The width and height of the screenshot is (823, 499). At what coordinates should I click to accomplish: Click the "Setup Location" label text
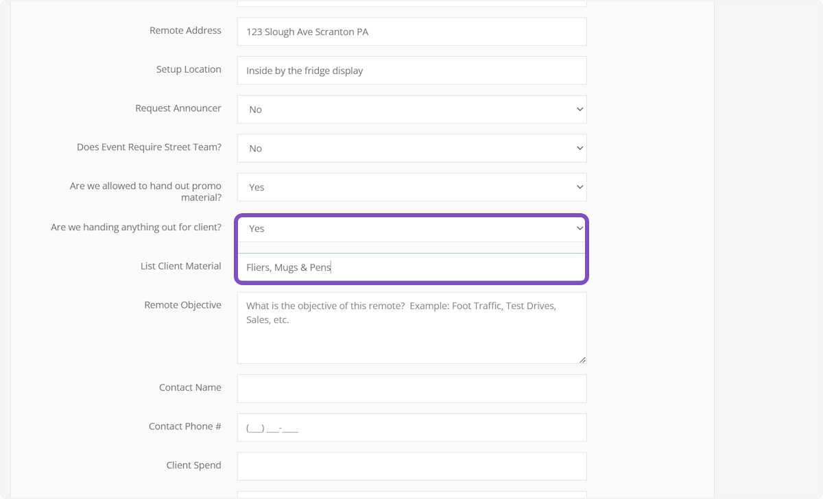click(x=189, y=69)
